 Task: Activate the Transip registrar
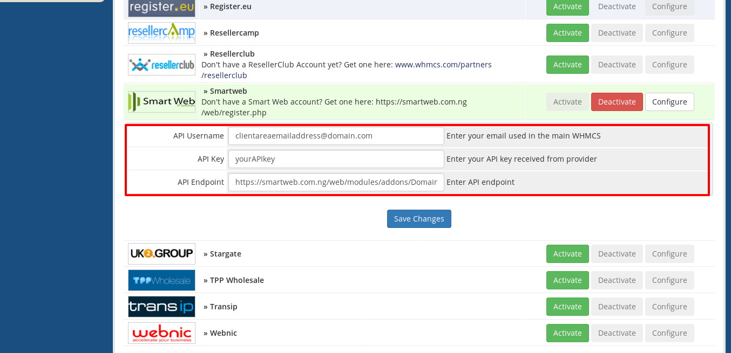click(x=567, y=307)
